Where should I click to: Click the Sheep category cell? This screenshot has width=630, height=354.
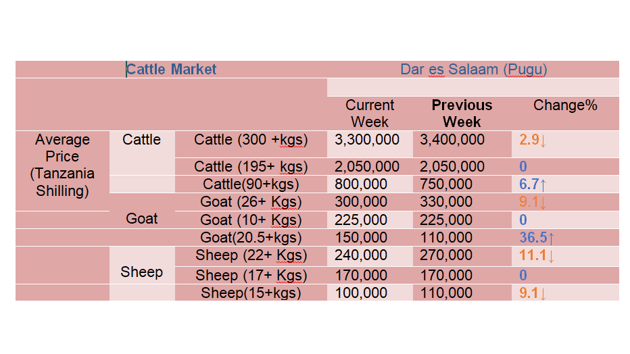[141, 272]
